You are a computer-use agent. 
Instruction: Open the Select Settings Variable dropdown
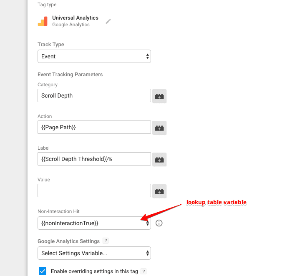[x=94, y=253]
